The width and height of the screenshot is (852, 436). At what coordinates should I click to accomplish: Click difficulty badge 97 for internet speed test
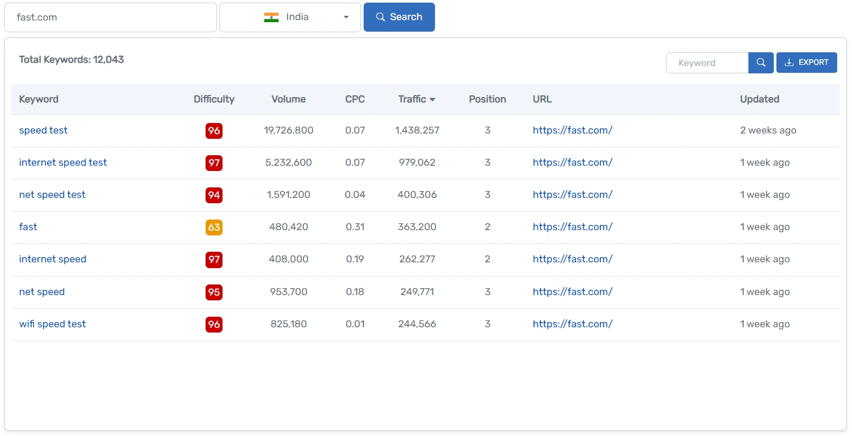(214, 163)
